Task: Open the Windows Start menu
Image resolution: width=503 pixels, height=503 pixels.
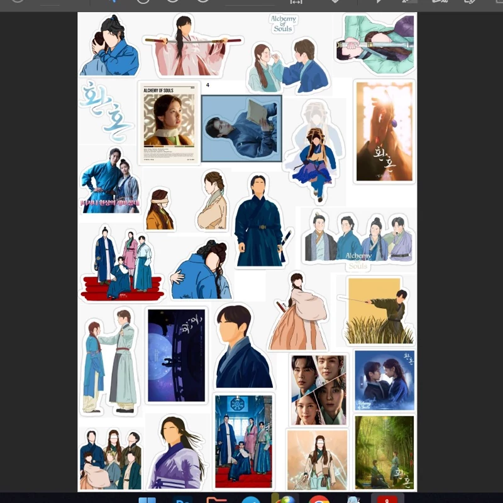Action: tap(147, 500)
